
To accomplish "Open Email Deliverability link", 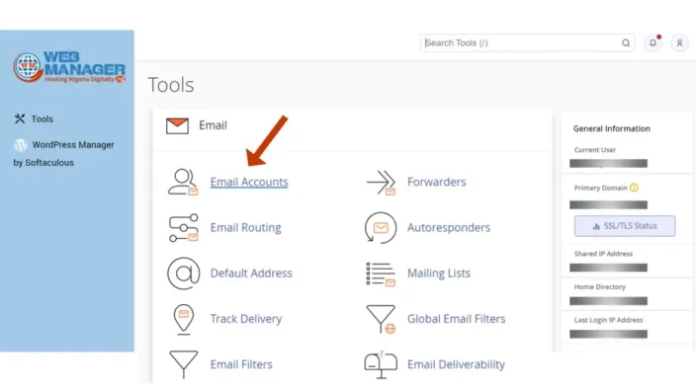I will tap(456, 364).
